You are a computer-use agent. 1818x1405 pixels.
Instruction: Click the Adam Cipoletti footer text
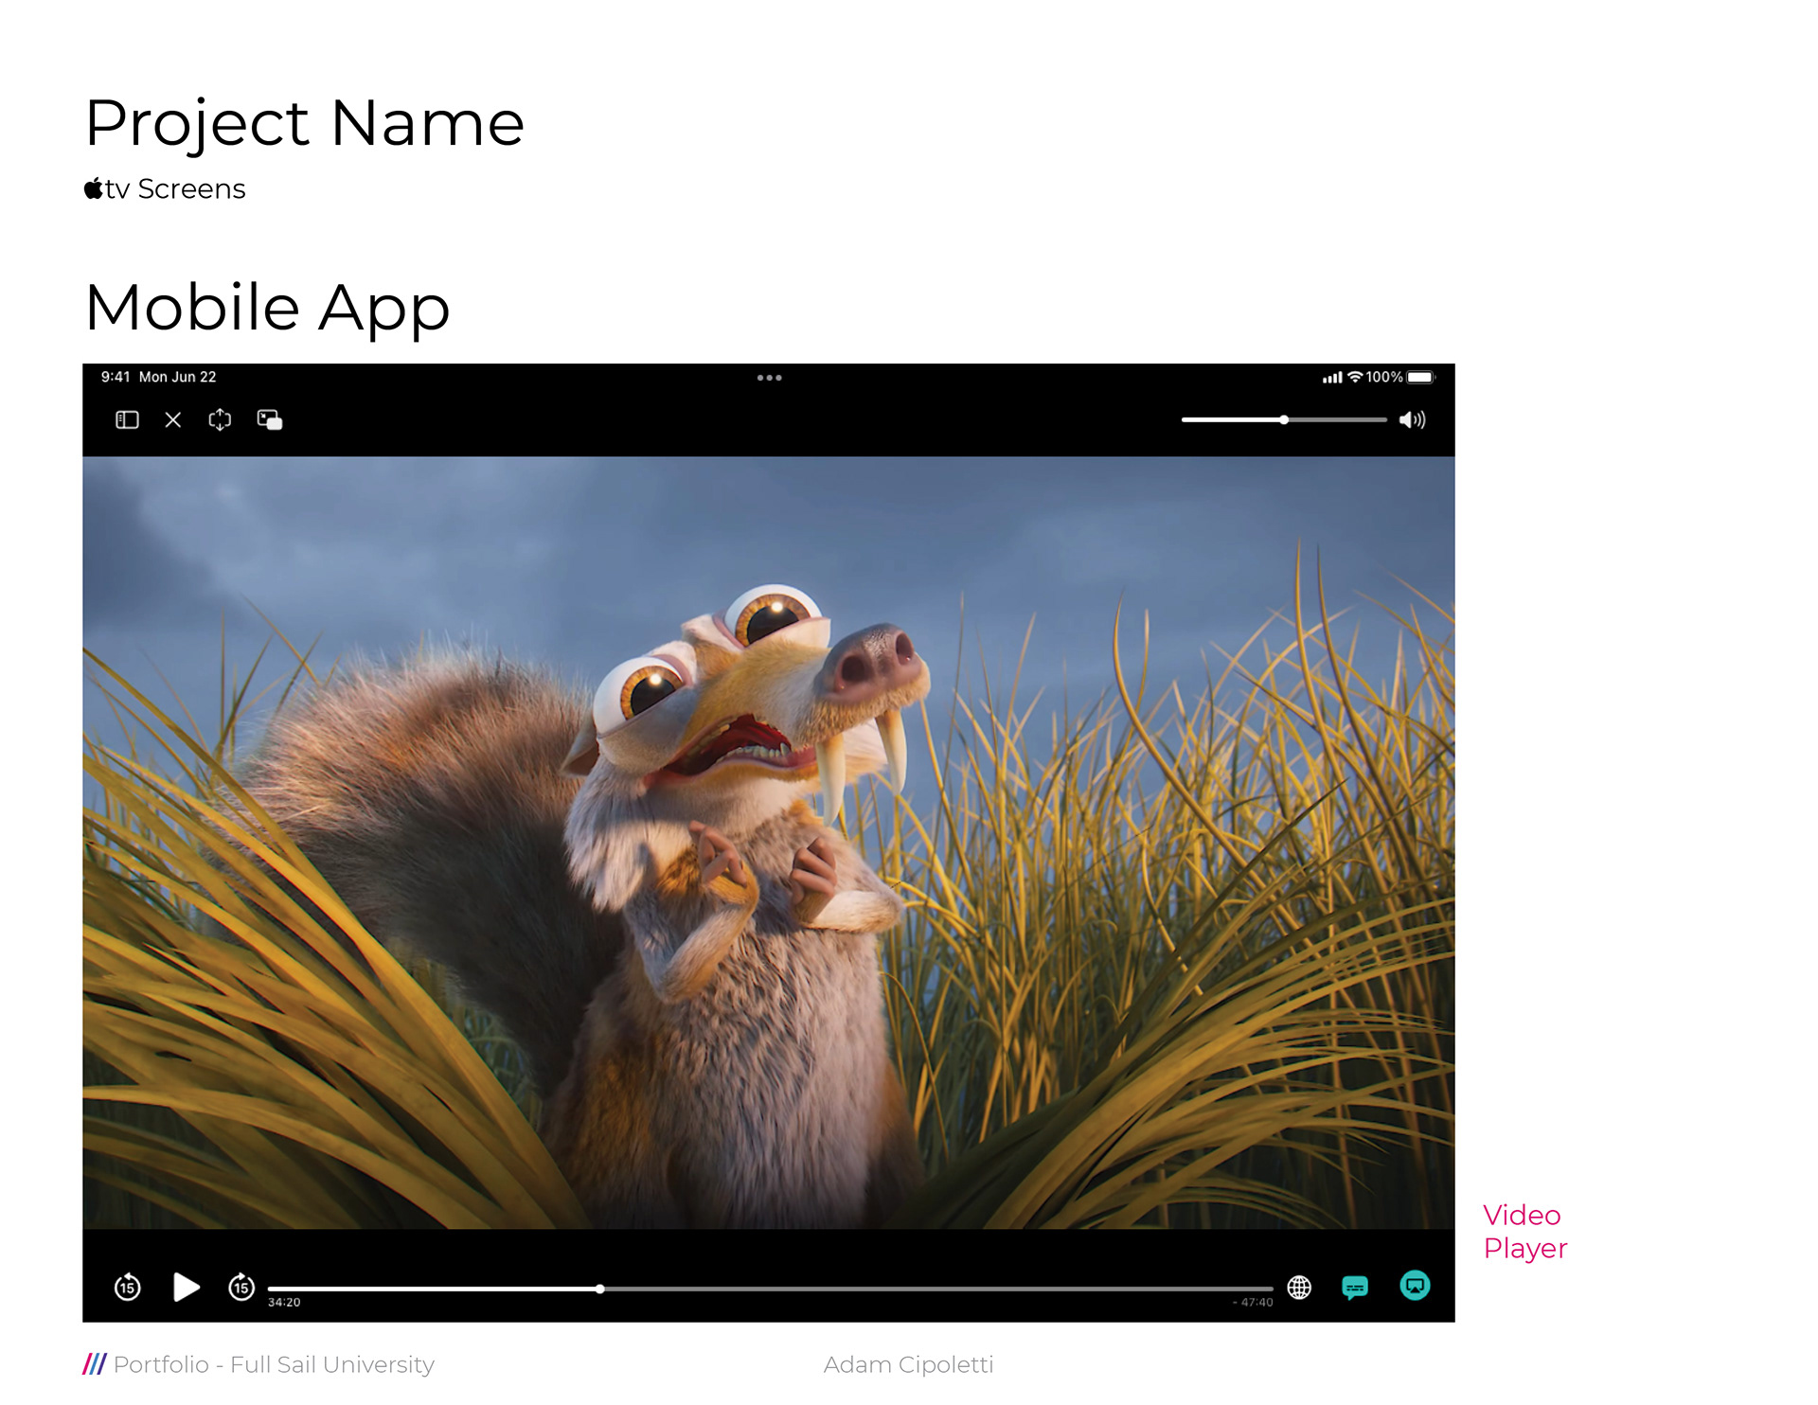908,1364
